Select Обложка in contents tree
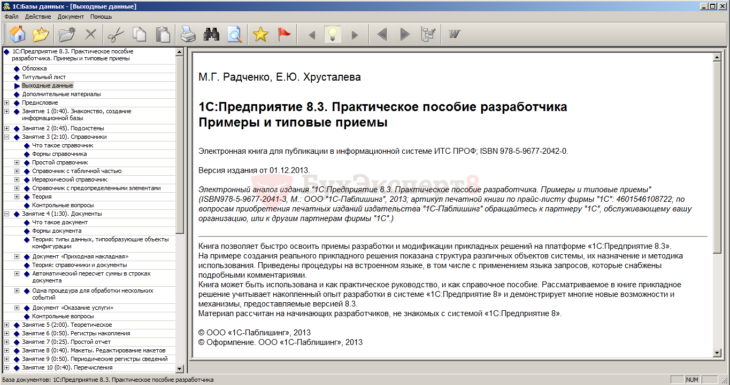The image size is (730, 385). (34, 68)
